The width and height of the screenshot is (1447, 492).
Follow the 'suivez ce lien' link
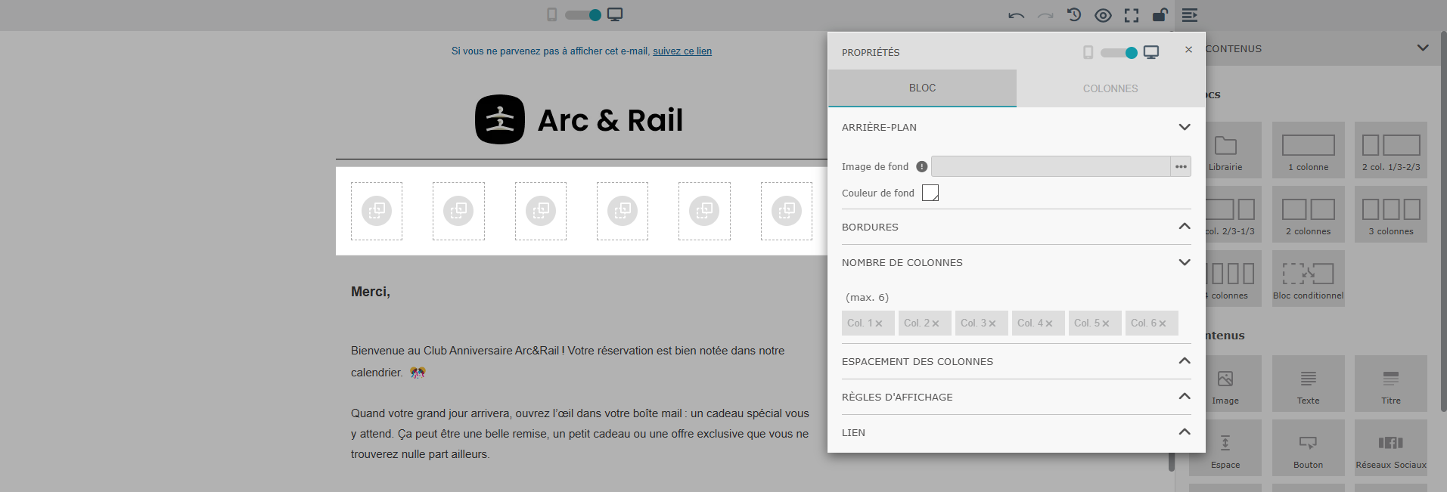tap(682, 51)
